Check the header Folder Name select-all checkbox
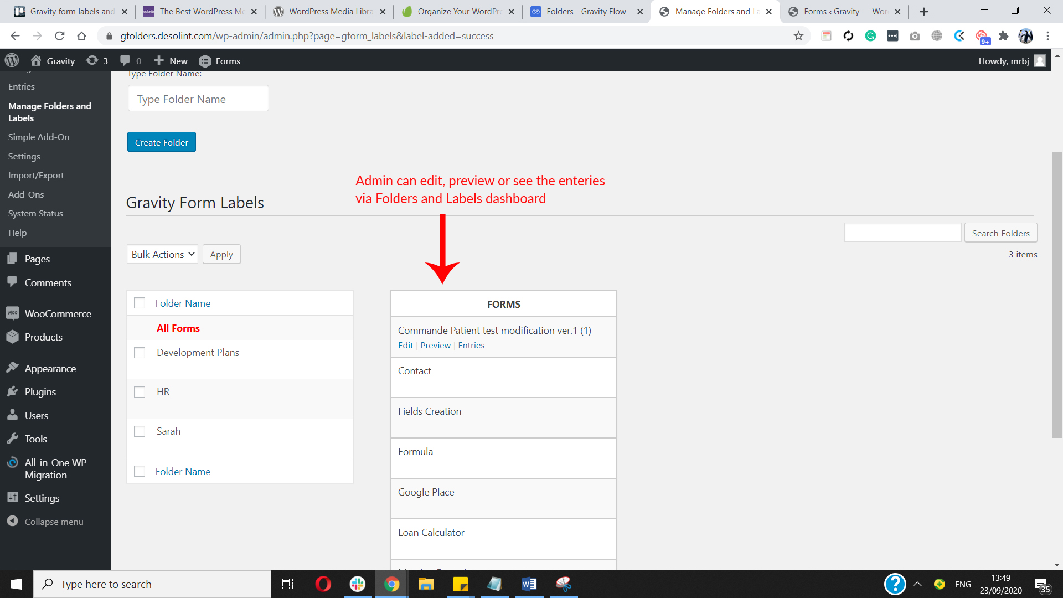 [140, 303]
